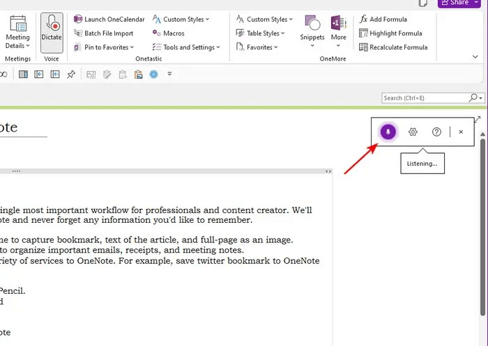
Task: Click Recalculate Formula
Action: pos(393,47)
